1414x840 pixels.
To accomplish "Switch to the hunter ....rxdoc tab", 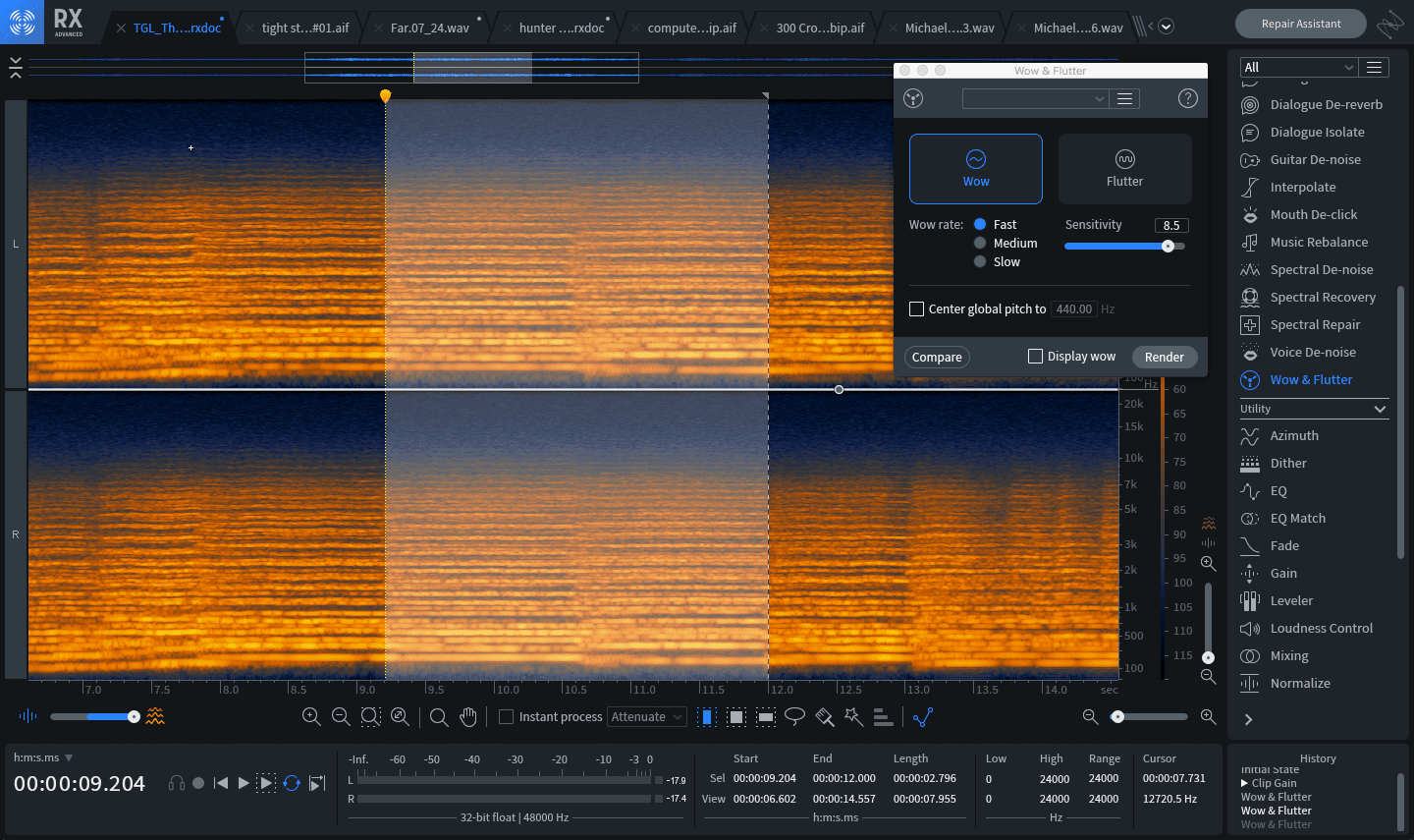I will point(562,28).
